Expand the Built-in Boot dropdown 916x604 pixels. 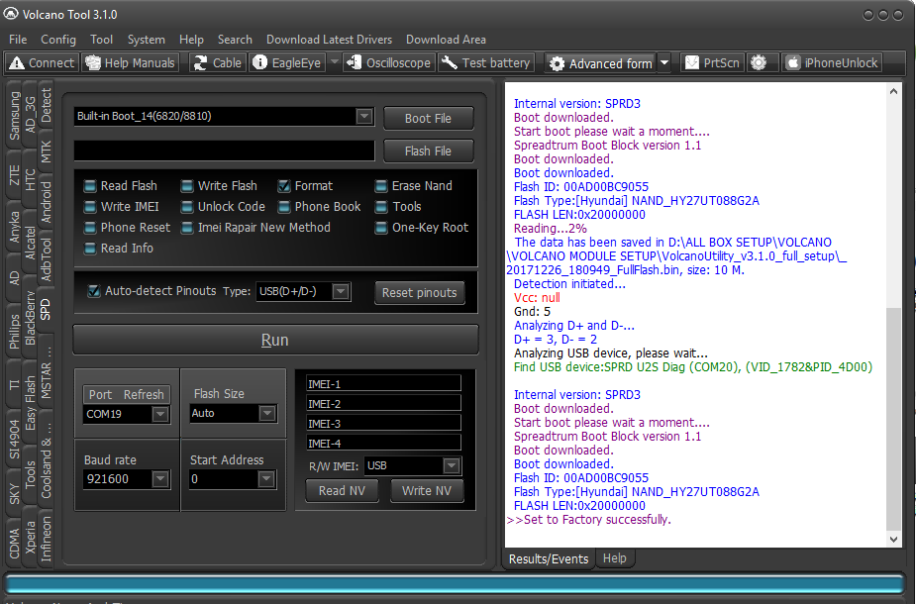[364, 116]
